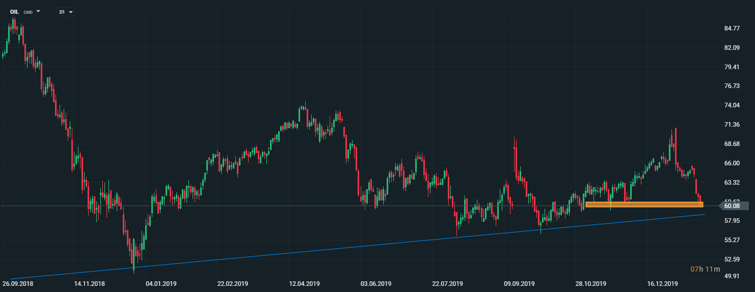Click the OIL instrument name
This screenshot has width=755, height=292.
click(x=14, y=12)
